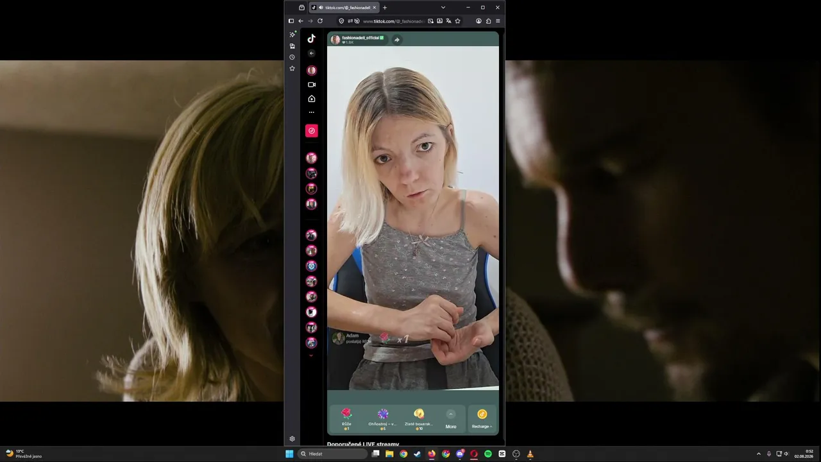Click the pink LIVE button in sidebar
This screenshot has height=462, width=821.
coord(312,131)
